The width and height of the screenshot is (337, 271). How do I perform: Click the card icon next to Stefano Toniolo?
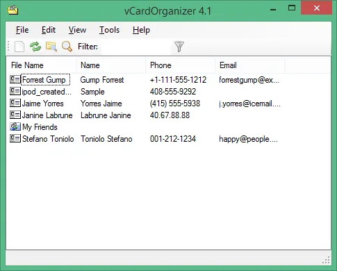(15, 138)
